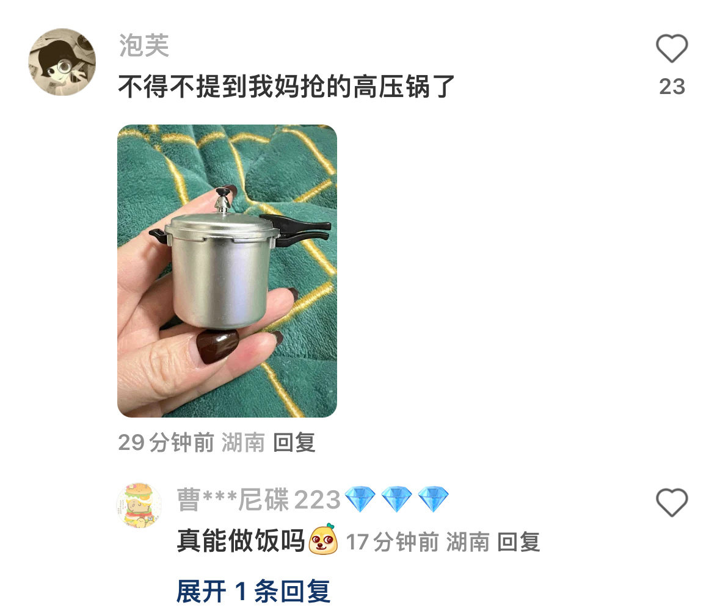Click the username 泡芙

pyautogui.click(x=144, y=45)
